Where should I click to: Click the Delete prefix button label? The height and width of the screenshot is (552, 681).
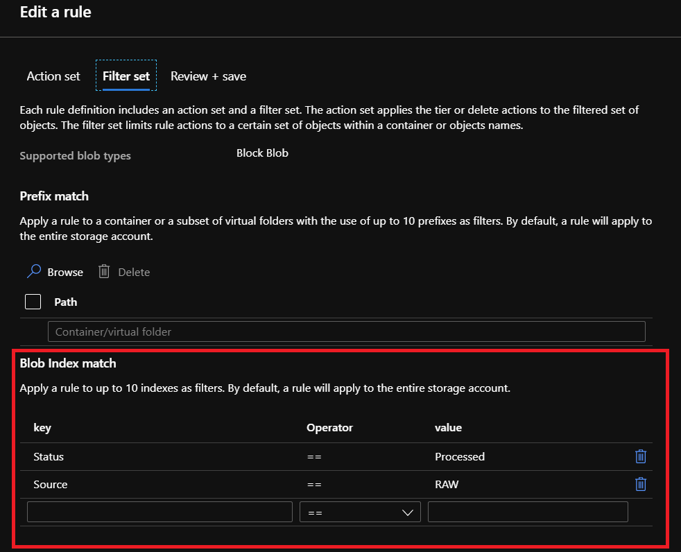134,272
